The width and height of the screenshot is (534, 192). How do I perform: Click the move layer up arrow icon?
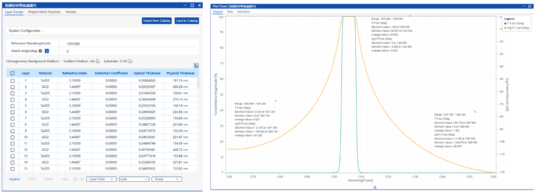tap(75, 179)
